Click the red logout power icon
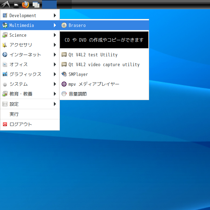 5,124
